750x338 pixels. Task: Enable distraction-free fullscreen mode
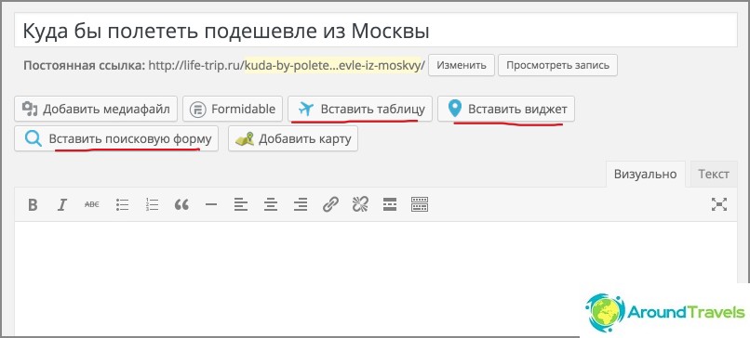click(719, 204)
